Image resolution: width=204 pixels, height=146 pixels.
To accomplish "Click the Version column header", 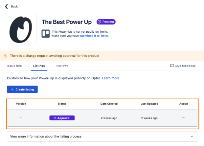I will (21, 104).
